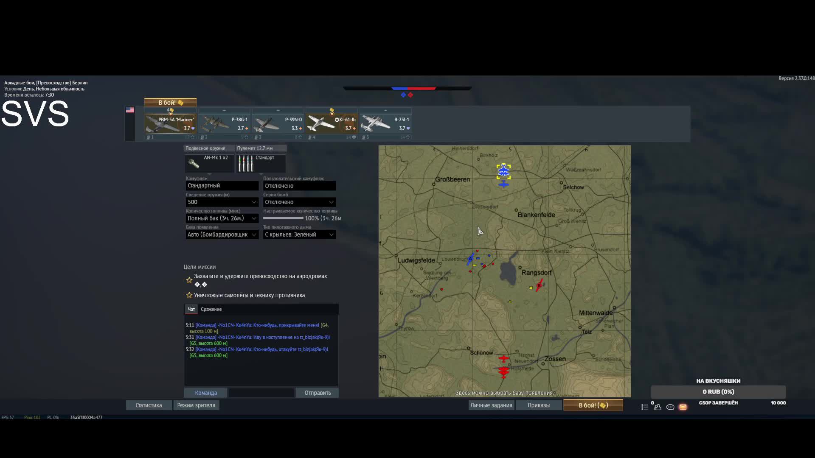
Task: Toggle Команда chat channel button
Action: click(x=205, y=393)
